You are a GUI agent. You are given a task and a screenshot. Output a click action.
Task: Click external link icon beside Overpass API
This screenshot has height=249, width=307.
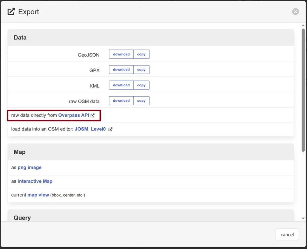tap(93, 115)
